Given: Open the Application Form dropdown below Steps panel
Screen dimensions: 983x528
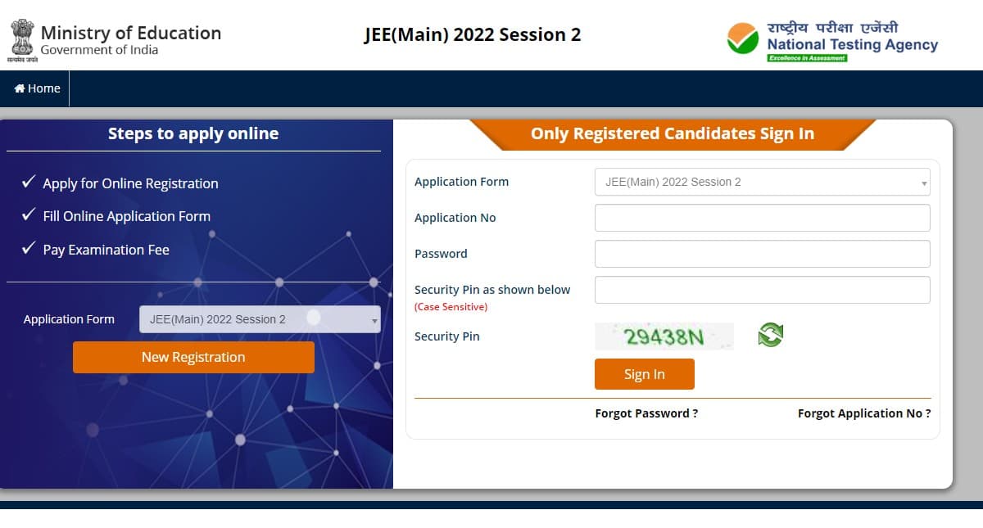Looking at the screenshot, I should click(x=260, y=319).
